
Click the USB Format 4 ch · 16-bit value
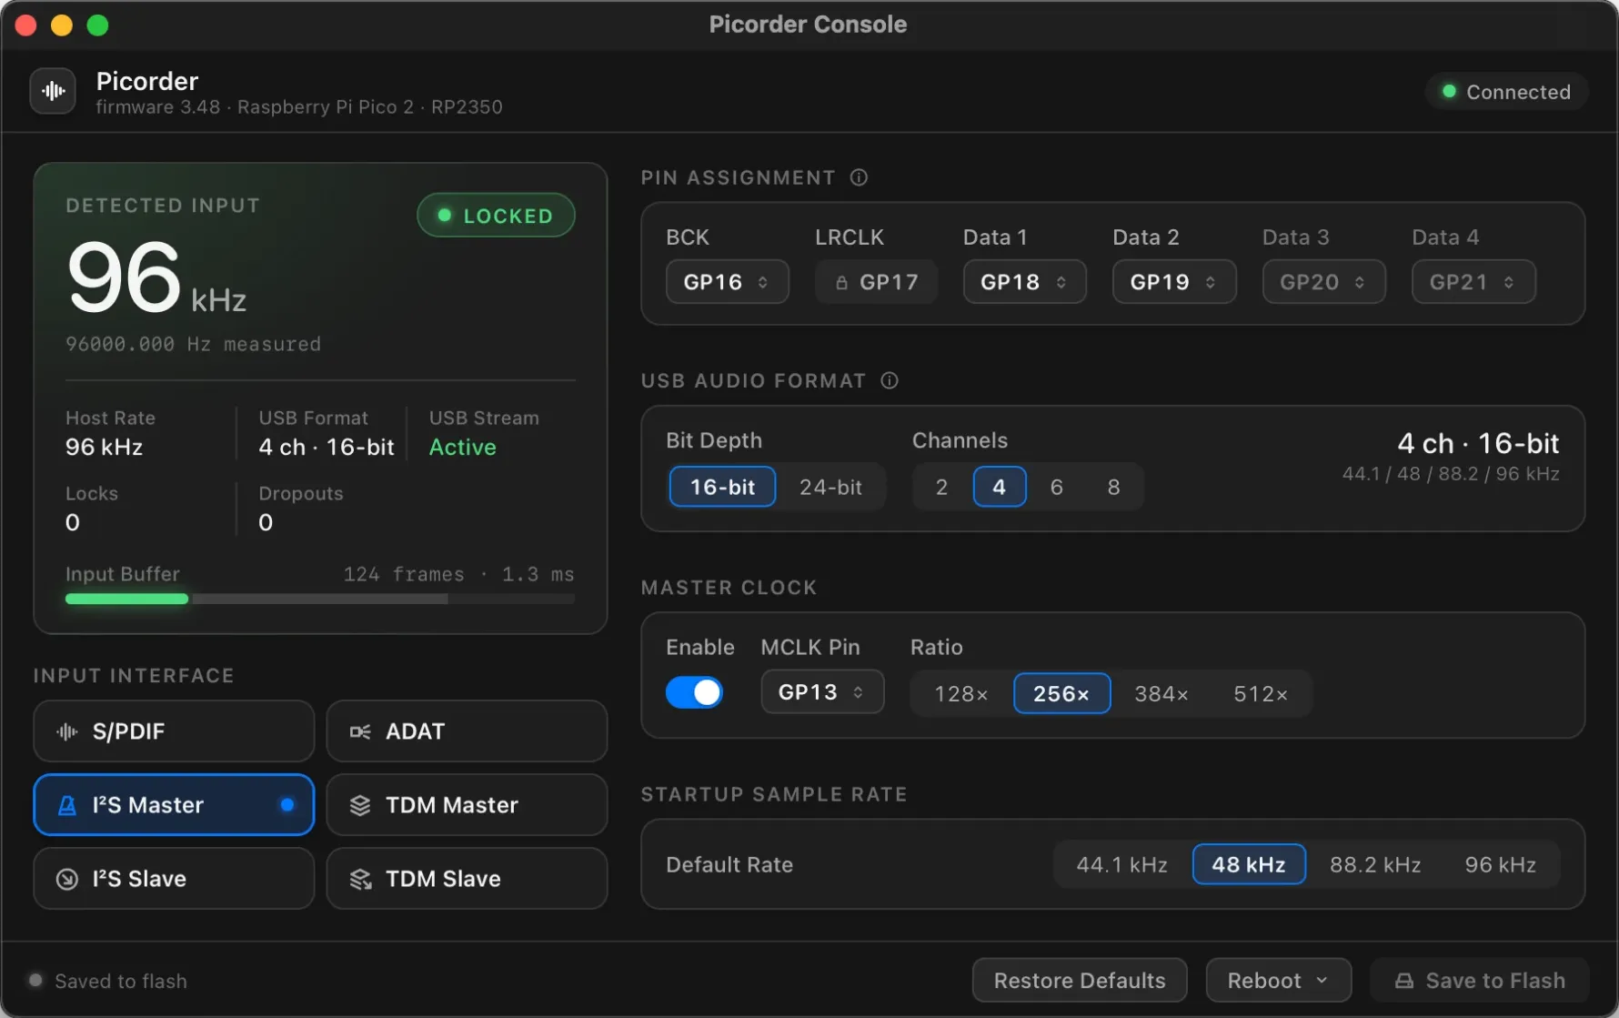point(326,447)
